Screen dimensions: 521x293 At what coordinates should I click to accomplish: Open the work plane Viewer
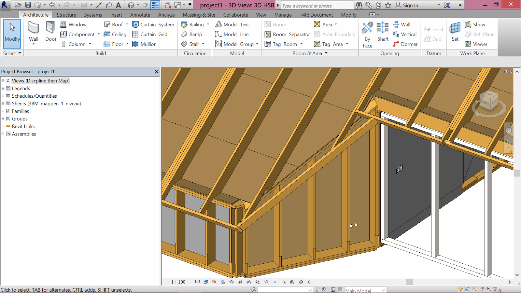(x=476, y=44)
